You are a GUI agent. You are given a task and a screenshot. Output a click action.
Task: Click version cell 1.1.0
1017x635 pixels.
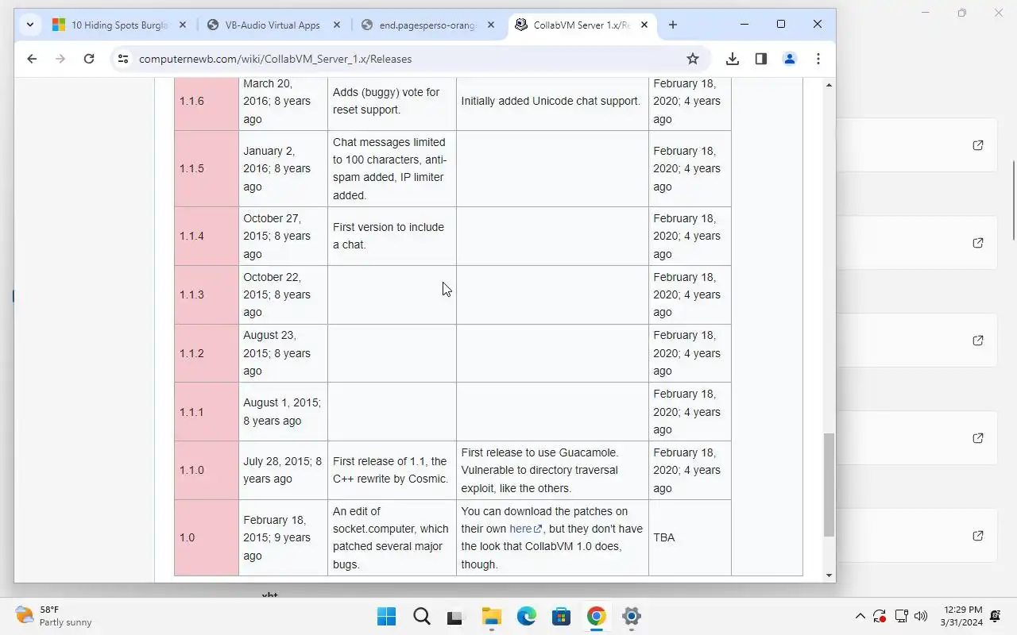tap(207, 470)
